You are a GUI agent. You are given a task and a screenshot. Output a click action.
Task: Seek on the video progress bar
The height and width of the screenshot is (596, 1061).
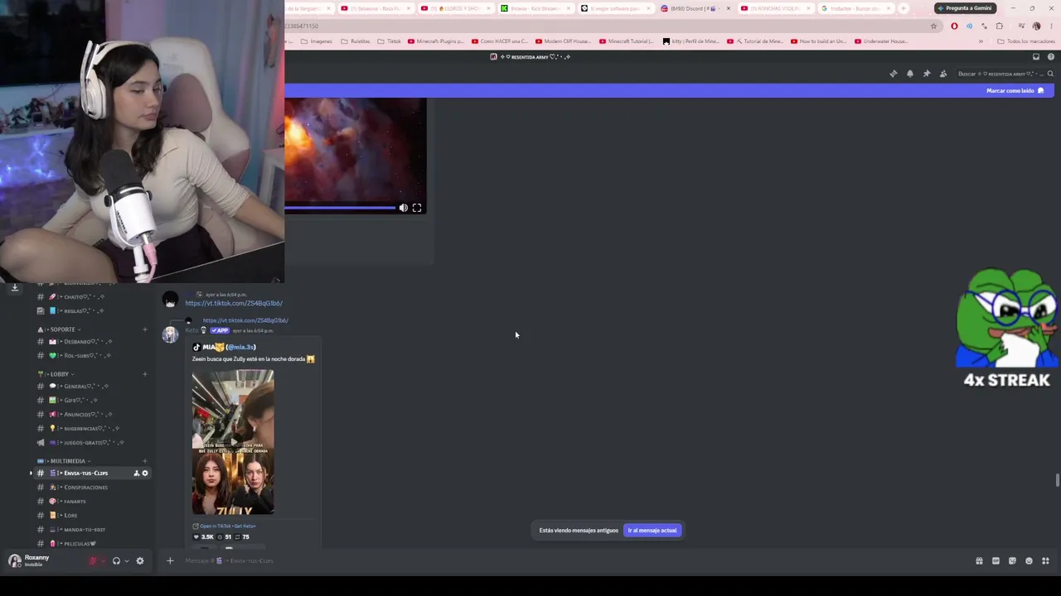point(340,208)
